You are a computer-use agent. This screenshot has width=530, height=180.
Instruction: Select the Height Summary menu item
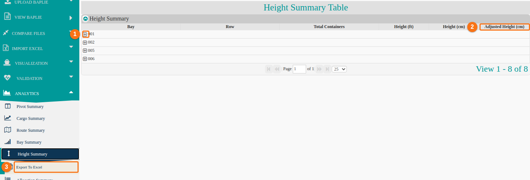tap(40, 154)
